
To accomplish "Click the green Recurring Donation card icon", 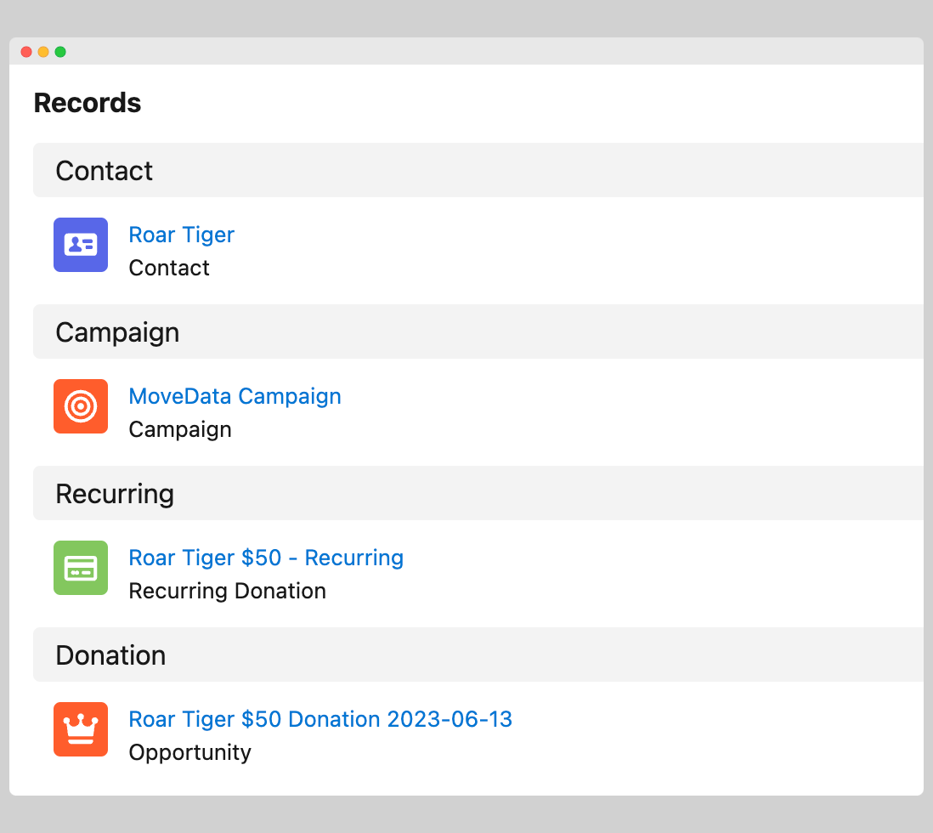I will (x=81, y=568).
